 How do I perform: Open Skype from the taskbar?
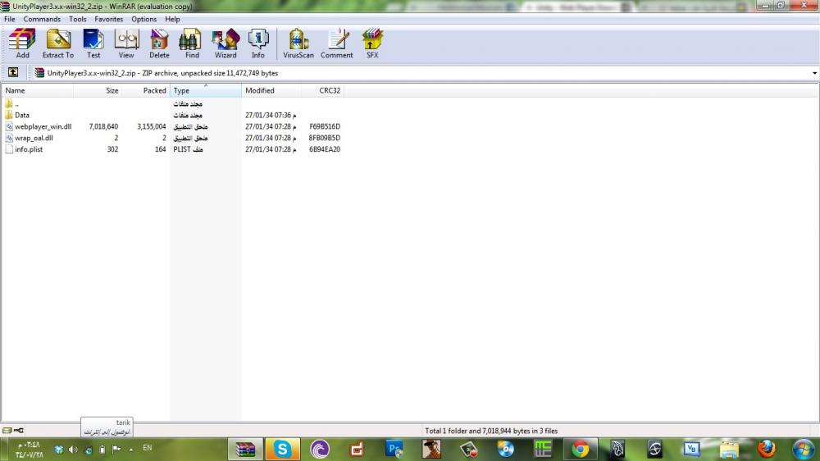coord(282,449)
